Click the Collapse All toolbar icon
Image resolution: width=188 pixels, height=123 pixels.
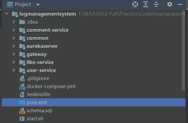156,4
